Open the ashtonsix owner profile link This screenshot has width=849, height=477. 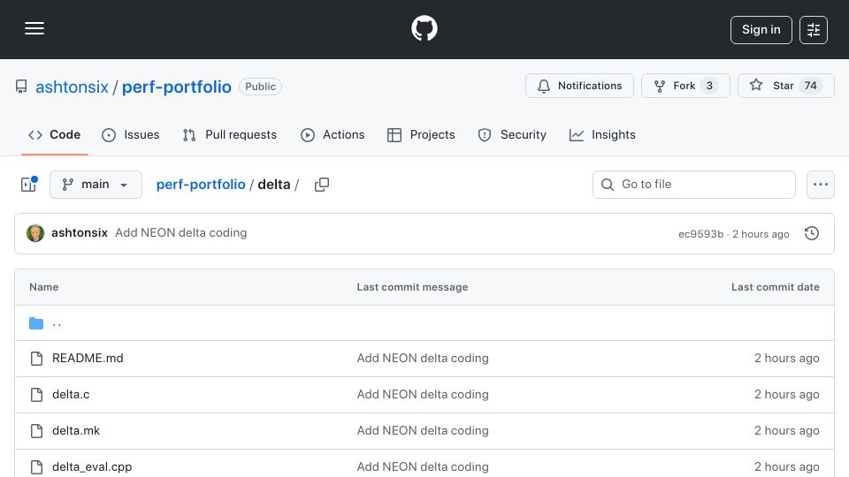[x=72, y=87]
